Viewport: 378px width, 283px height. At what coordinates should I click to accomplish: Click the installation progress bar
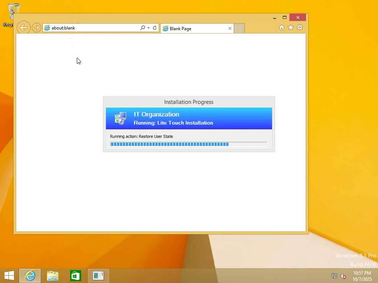coord(189,144)
